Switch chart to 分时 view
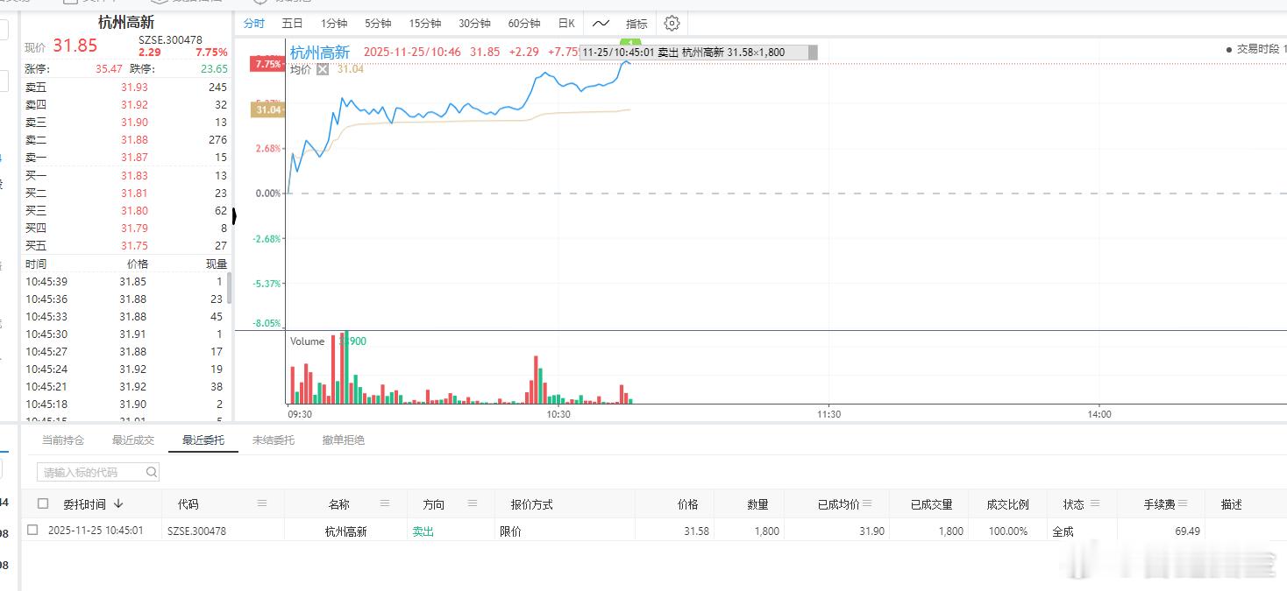 [253, 24]
